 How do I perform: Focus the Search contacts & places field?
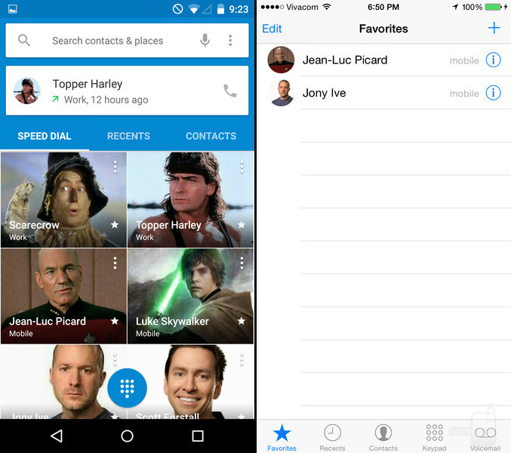[x=127, y=41]
